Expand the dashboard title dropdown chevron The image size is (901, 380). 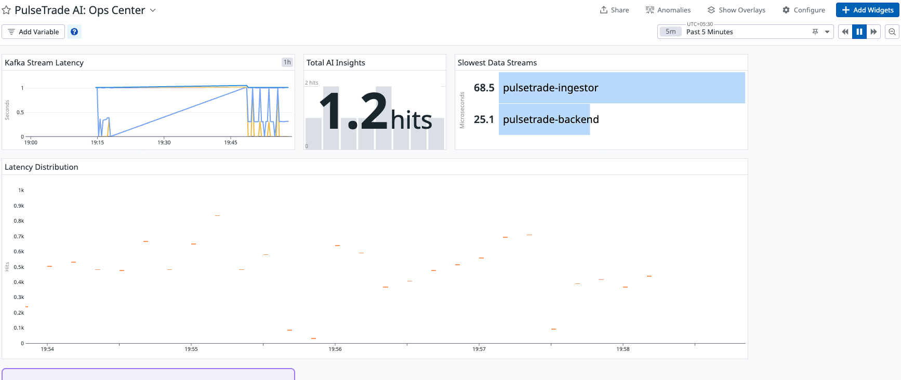click(153, 10)
